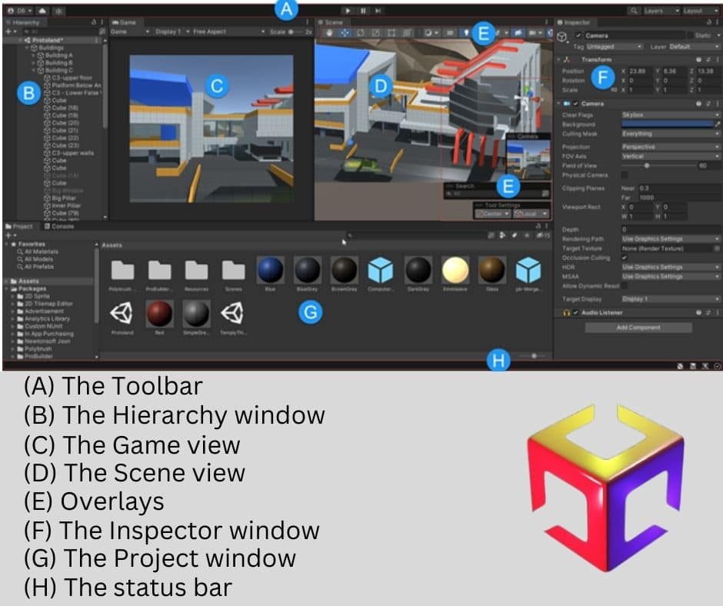Viewport: 723px width, 606px height.
Task: Open the Projection dropdown showing Perspective
Action: pyautogui.click(x=669, y=147)
